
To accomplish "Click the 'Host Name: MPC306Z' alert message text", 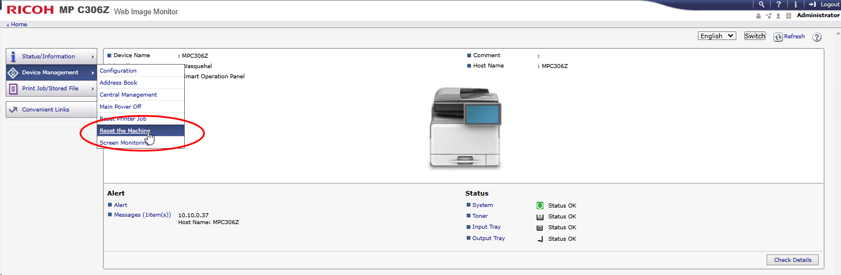I will pyautogui.click(x=209, y=222).
